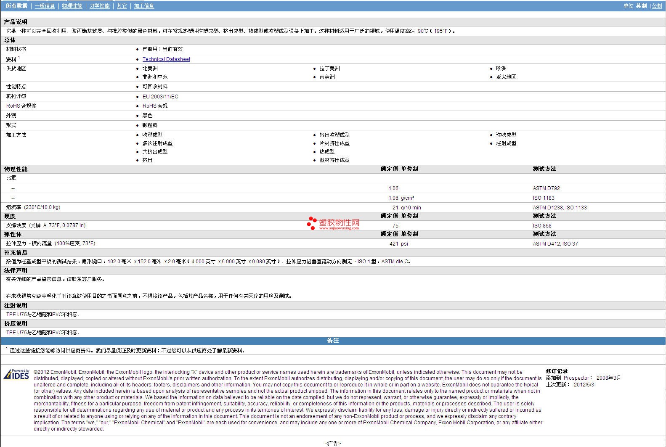Open the Technical Datasheet link
666x447 pixels.
click(x=166, y=59)
